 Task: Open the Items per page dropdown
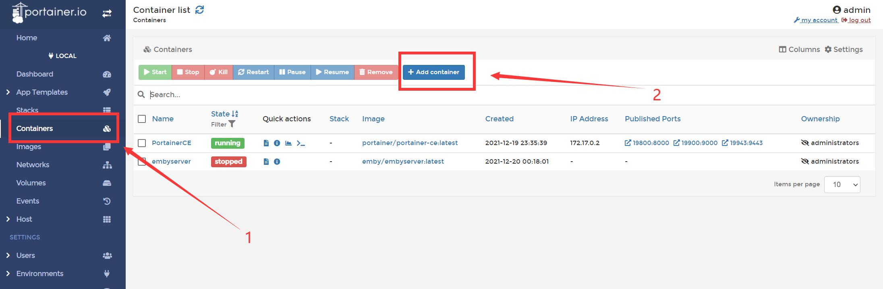[x=842, y=185]
